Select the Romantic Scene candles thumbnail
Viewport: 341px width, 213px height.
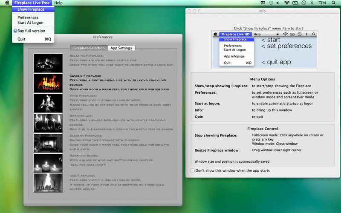point(48,163)
